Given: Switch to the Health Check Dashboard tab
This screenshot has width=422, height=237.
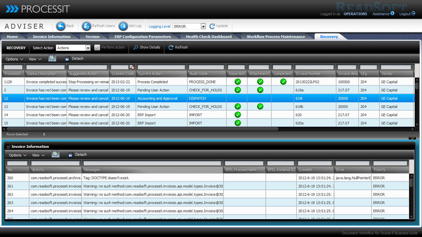Looking at the screenshot, I should 209,37.
